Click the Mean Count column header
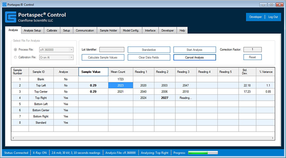 coord(121,72)
